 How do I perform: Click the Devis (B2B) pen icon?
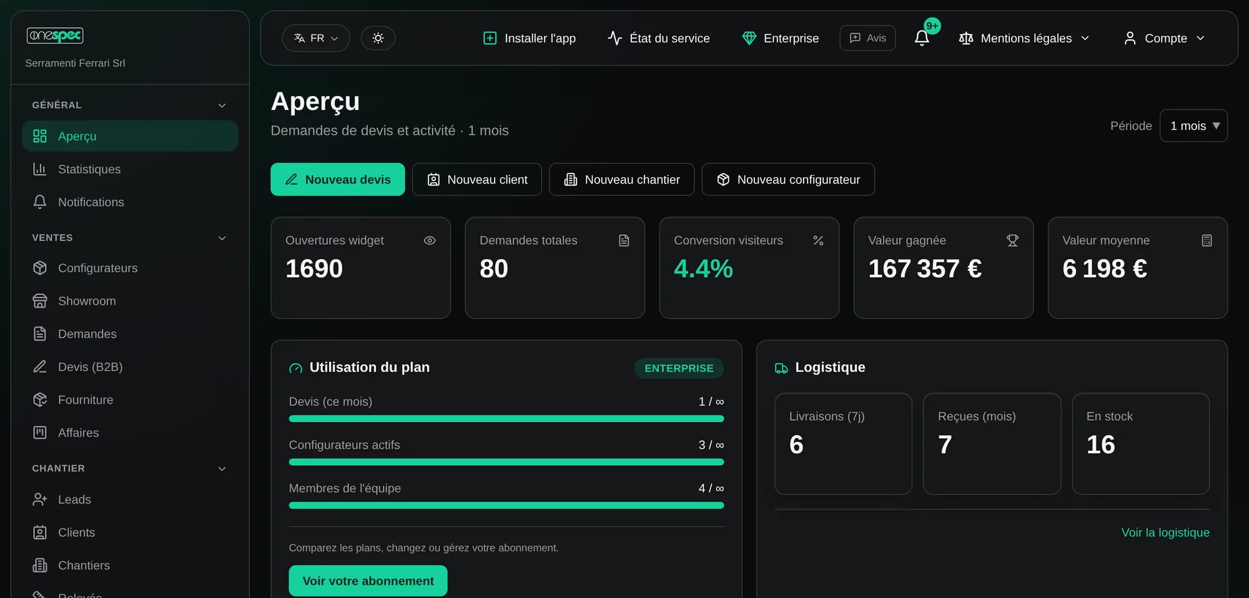tap(40, 366)
